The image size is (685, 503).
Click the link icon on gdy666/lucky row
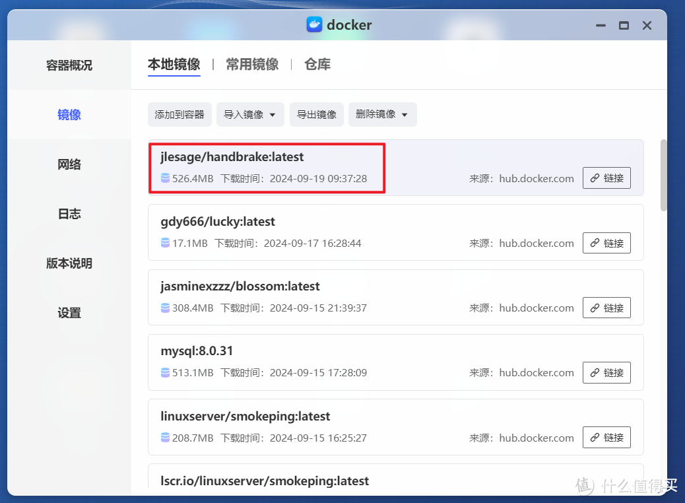pos(606,243)
